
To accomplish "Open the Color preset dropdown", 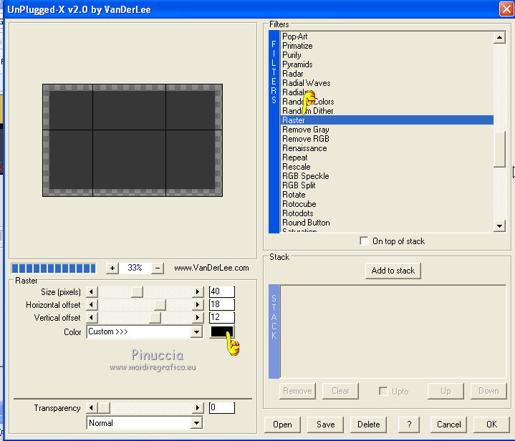I will pos(196,332).
